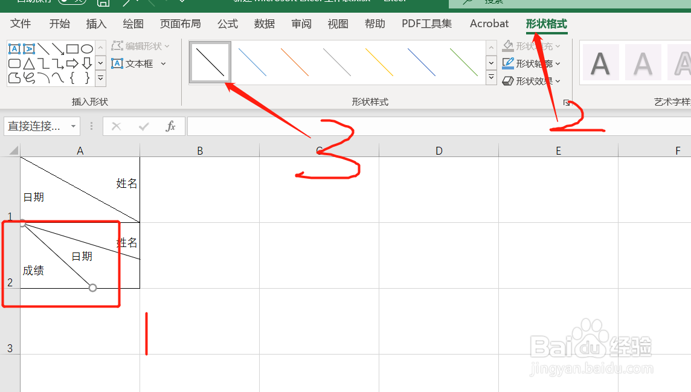691x392 pixels.
Task: Choose the Left Brace shape
Action: point(72,78)
